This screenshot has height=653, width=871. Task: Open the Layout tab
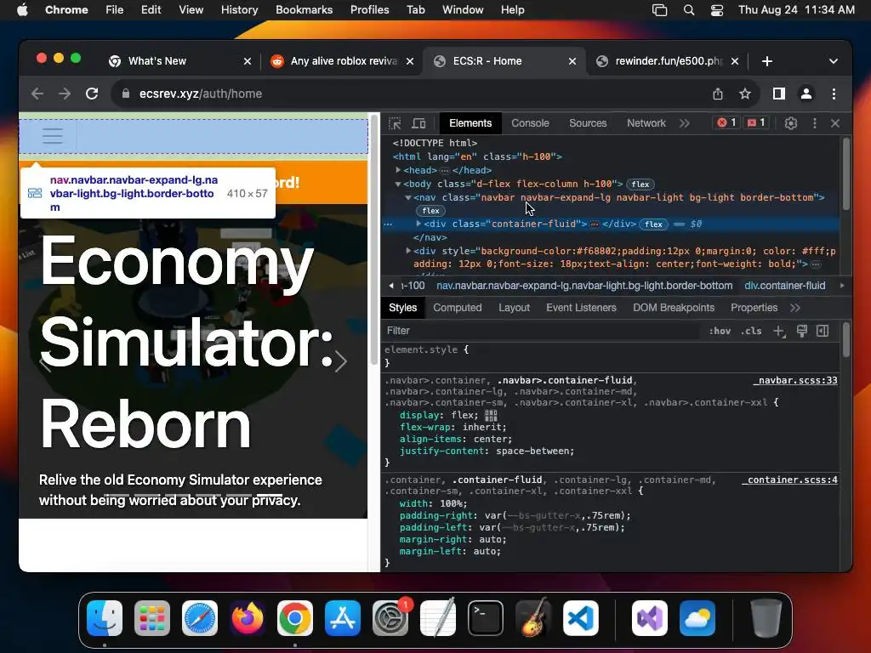pyautogui.click(x=514, y=308)
